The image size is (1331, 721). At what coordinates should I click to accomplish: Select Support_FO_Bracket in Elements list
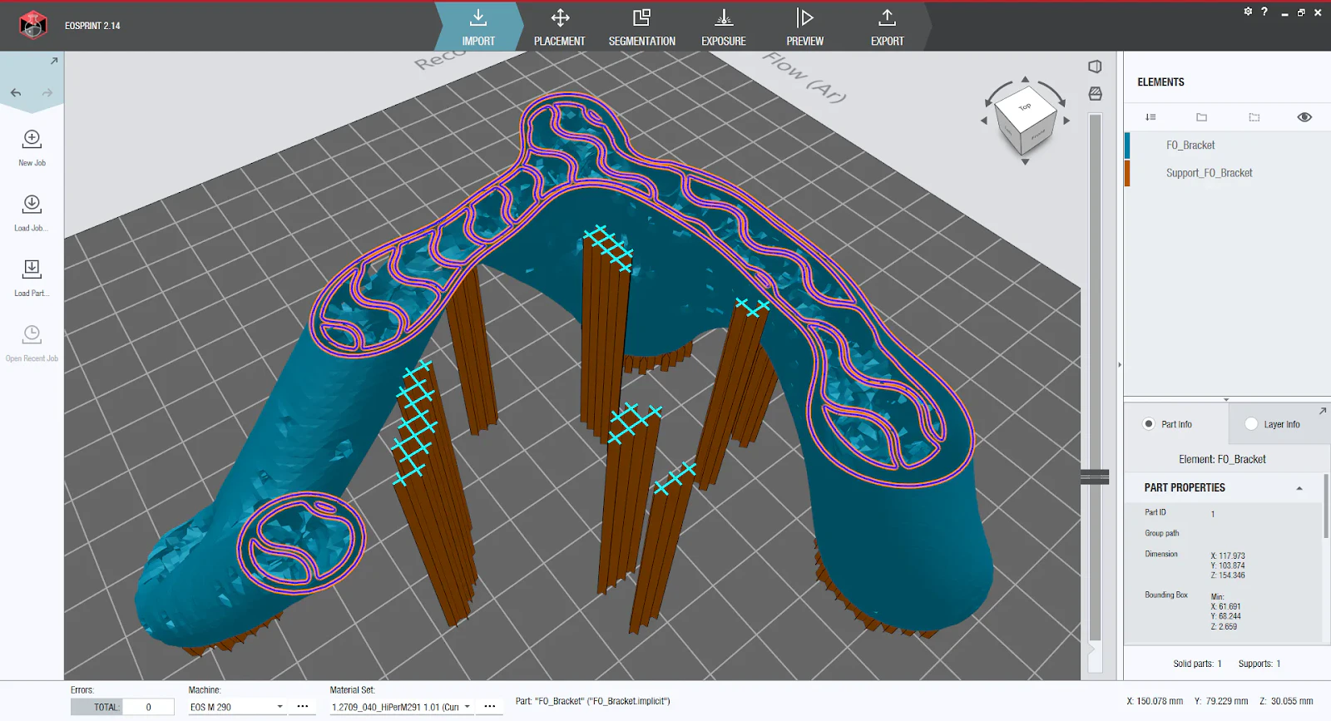[1209, 173]
